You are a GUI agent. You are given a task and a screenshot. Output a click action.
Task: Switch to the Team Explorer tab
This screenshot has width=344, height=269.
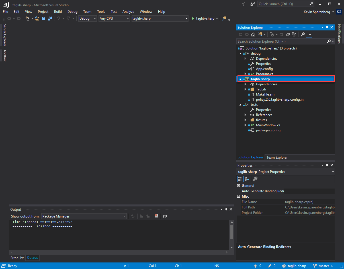pos(277,157)
